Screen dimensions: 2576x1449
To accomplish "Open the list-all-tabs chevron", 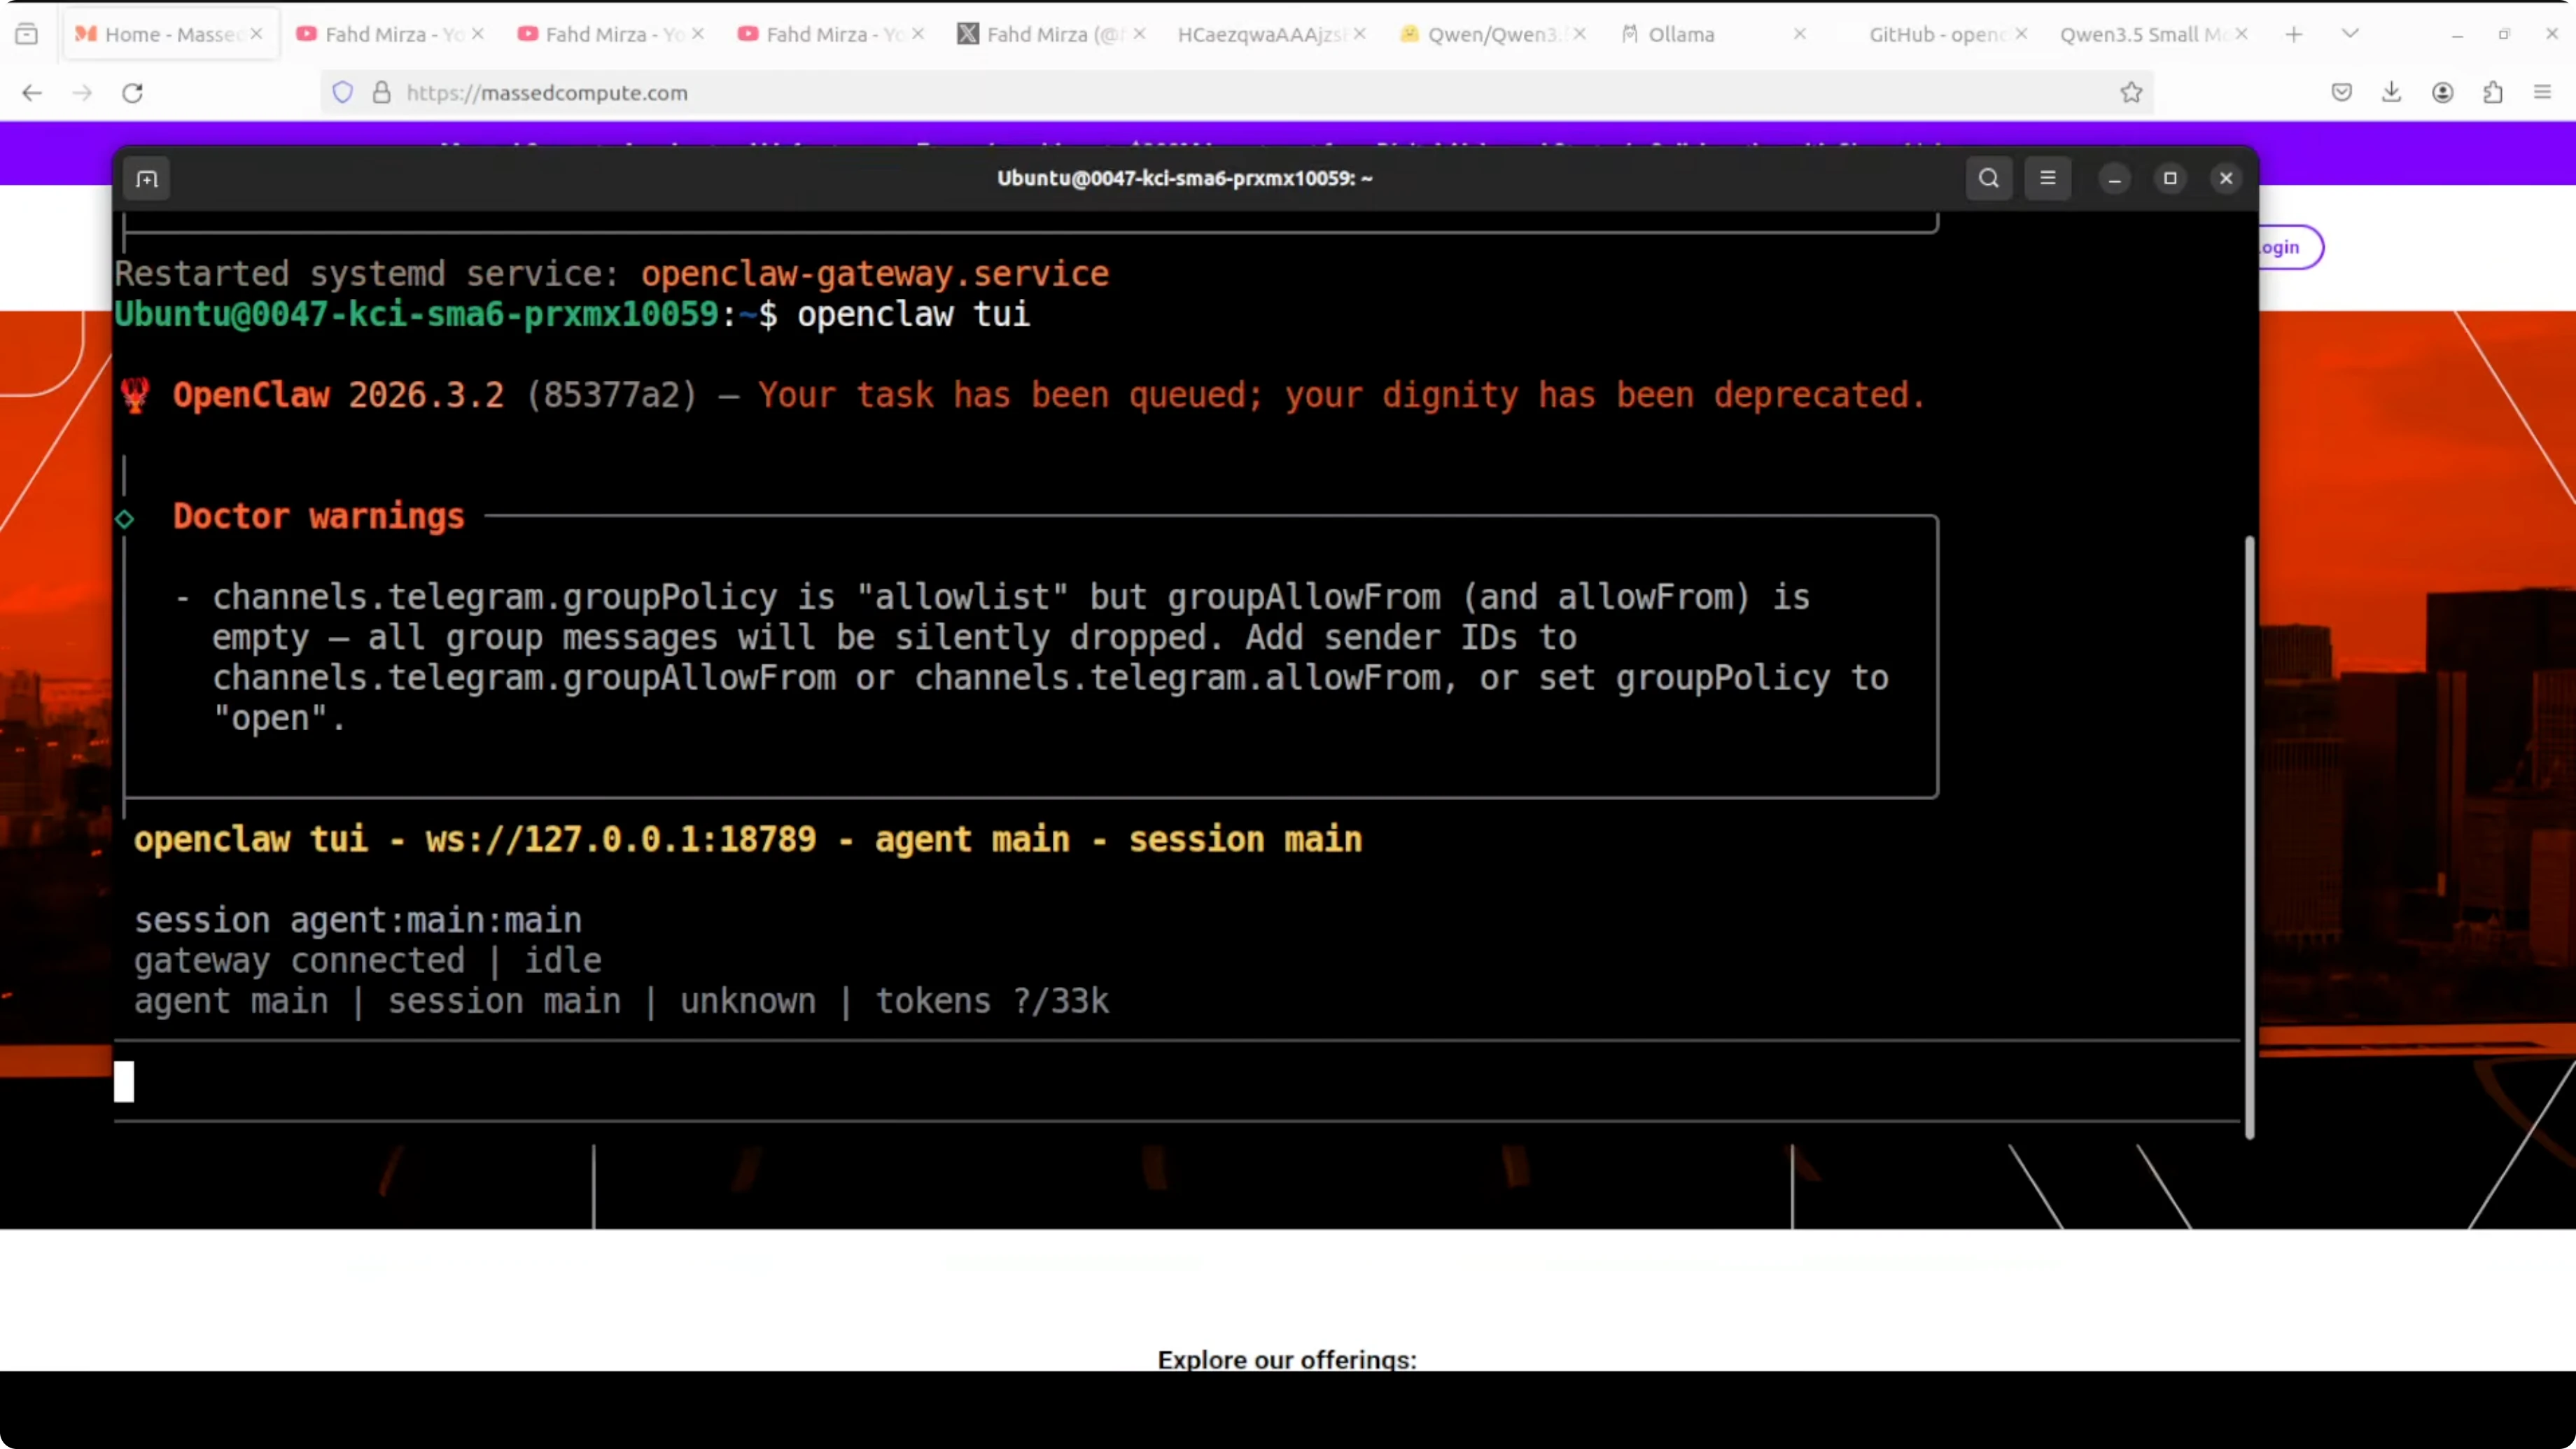I will [2350, 33].
